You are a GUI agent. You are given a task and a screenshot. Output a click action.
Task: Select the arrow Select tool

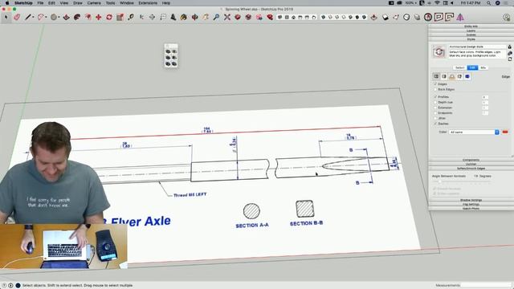(x=6, y=17)
